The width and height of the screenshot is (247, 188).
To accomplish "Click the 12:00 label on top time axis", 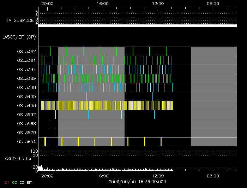I will [x=158, y=3].
